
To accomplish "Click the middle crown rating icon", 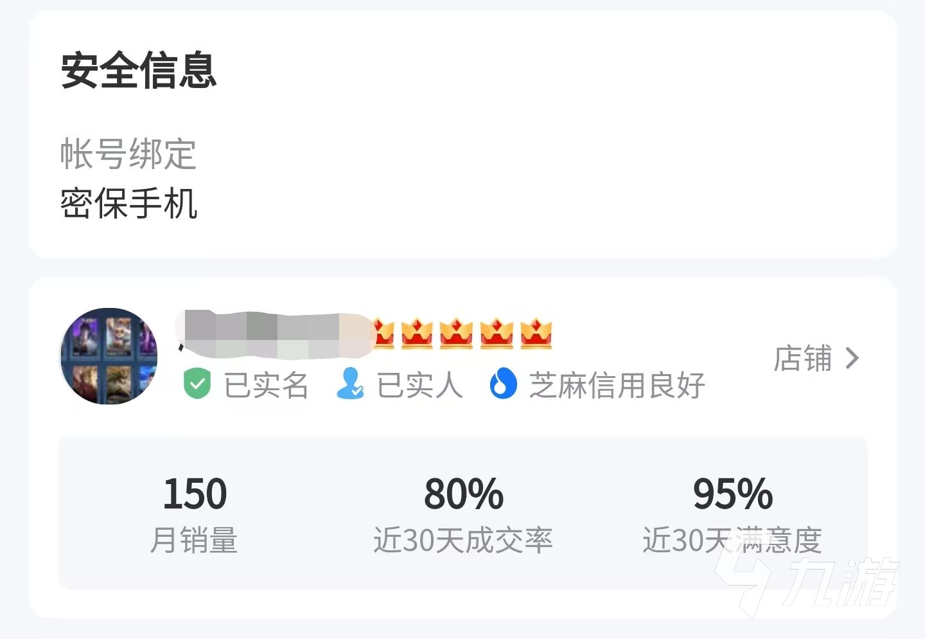I will point(456,334).
